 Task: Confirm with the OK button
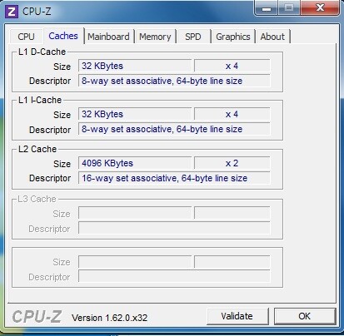(x=305, y=316)
